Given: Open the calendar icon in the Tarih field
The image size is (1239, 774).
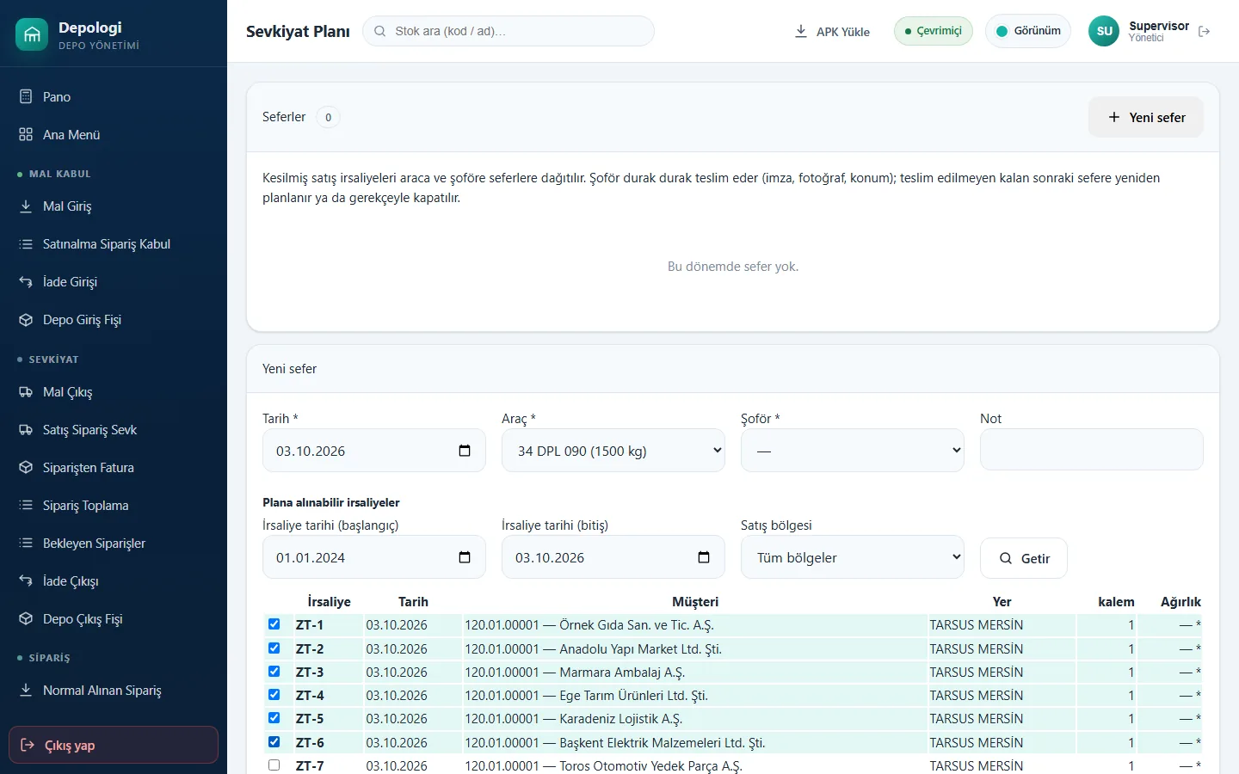Looking at the screenshot, I should (x=465, y=451).
